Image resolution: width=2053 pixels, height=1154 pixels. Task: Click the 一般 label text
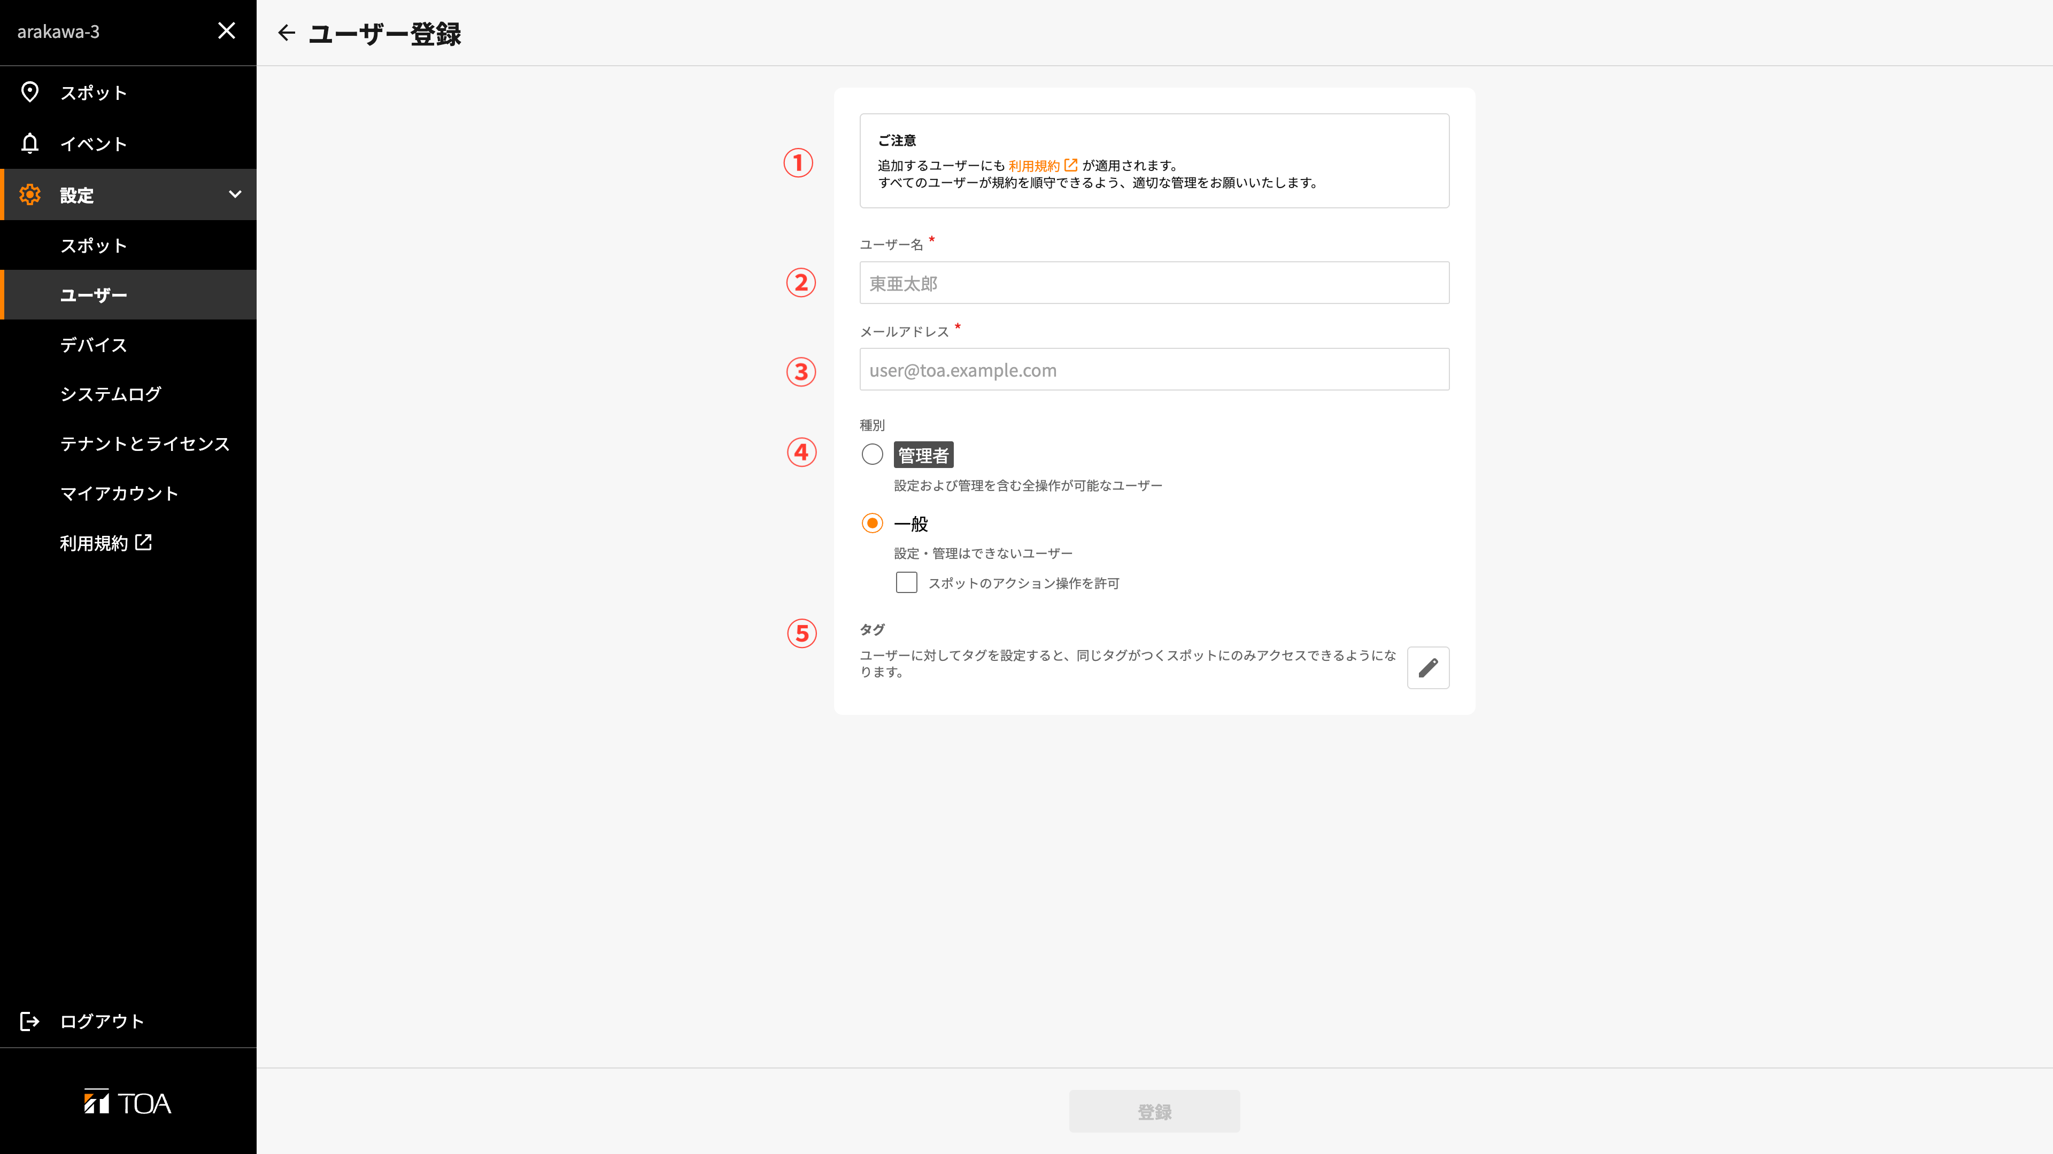click(x=911, y=524)
